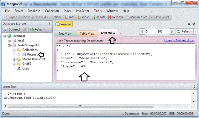Open the Help menu
The height and width of the screenshot is (118, 199).
(x=126, y=11)
